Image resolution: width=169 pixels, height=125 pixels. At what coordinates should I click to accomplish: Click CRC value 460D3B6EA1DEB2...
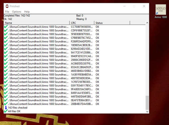(82, 71)
